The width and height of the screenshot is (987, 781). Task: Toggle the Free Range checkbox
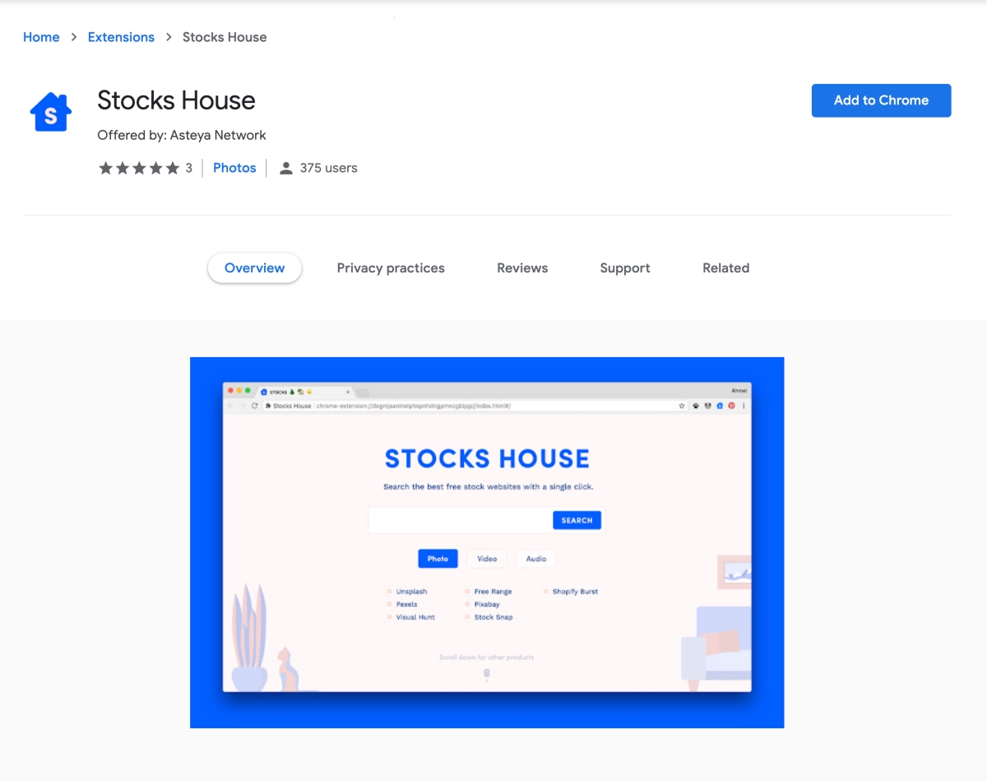[468, 592]
